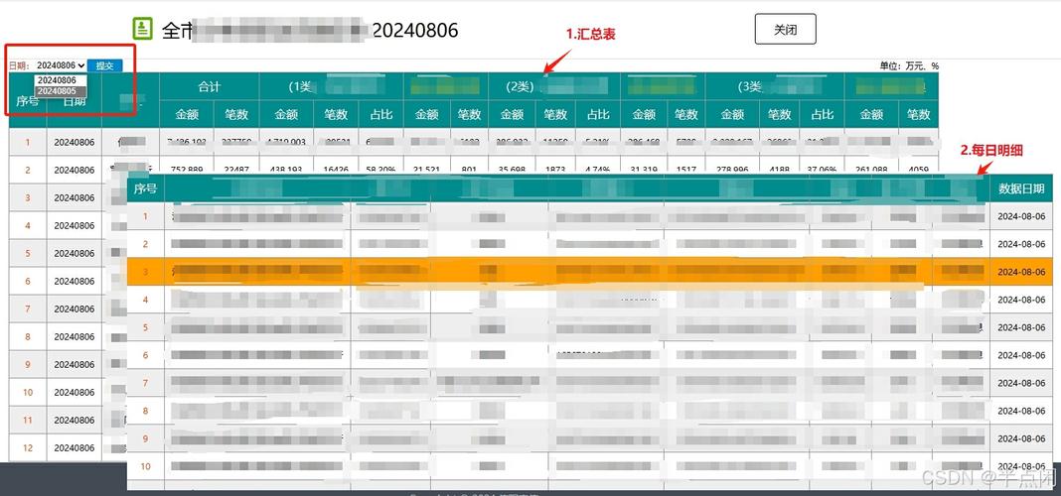1061x496 pixels.
Task: Click the 关闭 button
Action: pyautogui.click(x=785, y=29)
